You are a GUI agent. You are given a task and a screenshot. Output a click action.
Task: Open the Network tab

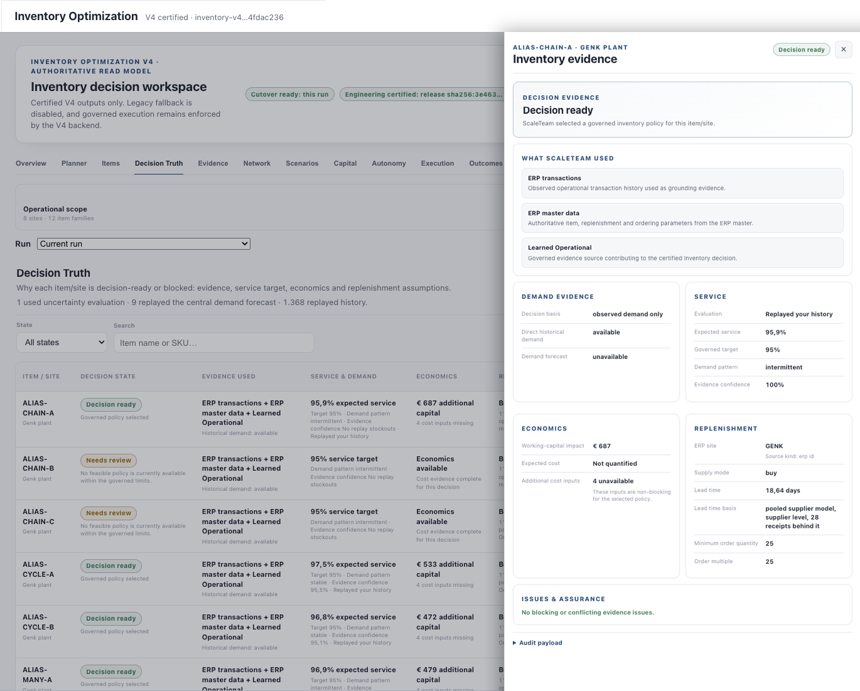point(257,163)
